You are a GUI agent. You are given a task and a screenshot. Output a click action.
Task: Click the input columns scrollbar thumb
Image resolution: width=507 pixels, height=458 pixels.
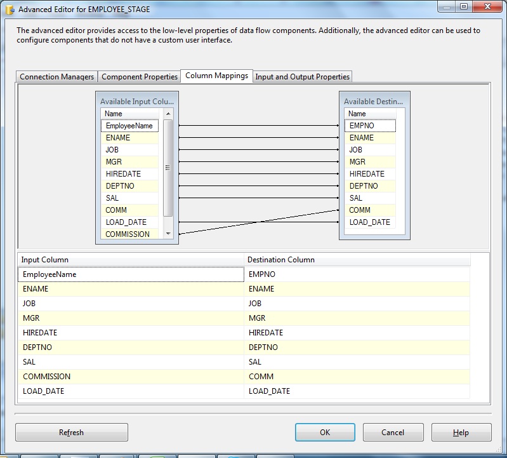168,168
